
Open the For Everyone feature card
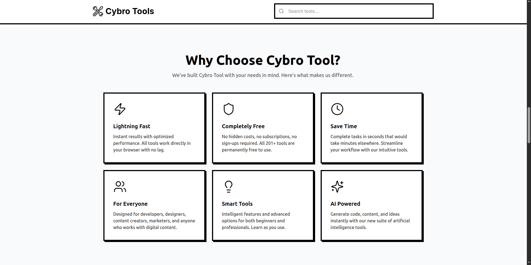[154, 205]
